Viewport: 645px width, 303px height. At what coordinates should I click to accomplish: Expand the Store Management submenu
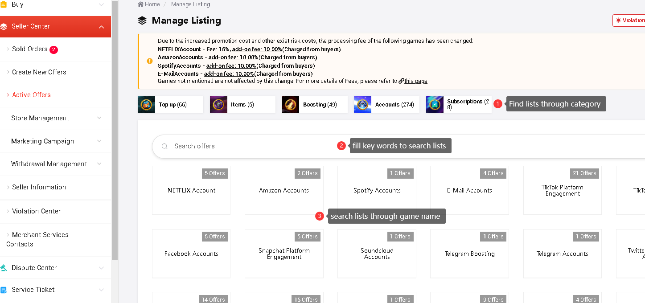(x=99, y=118)
